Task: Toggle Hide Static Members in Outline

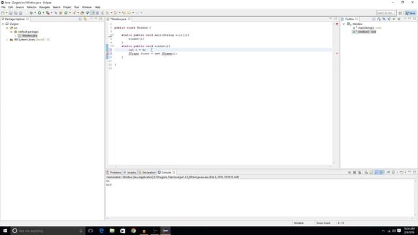Action: pos(389,19)
